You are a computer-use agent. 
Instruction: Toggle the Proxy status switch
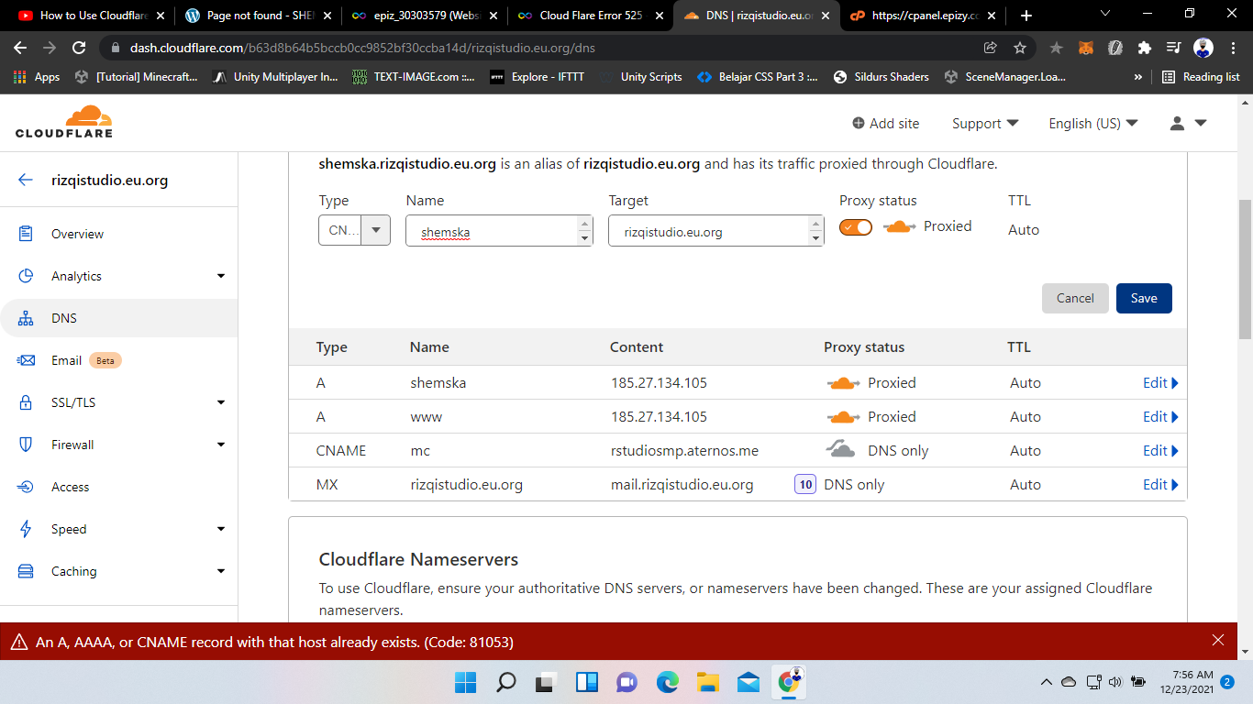tap(856, 227)
